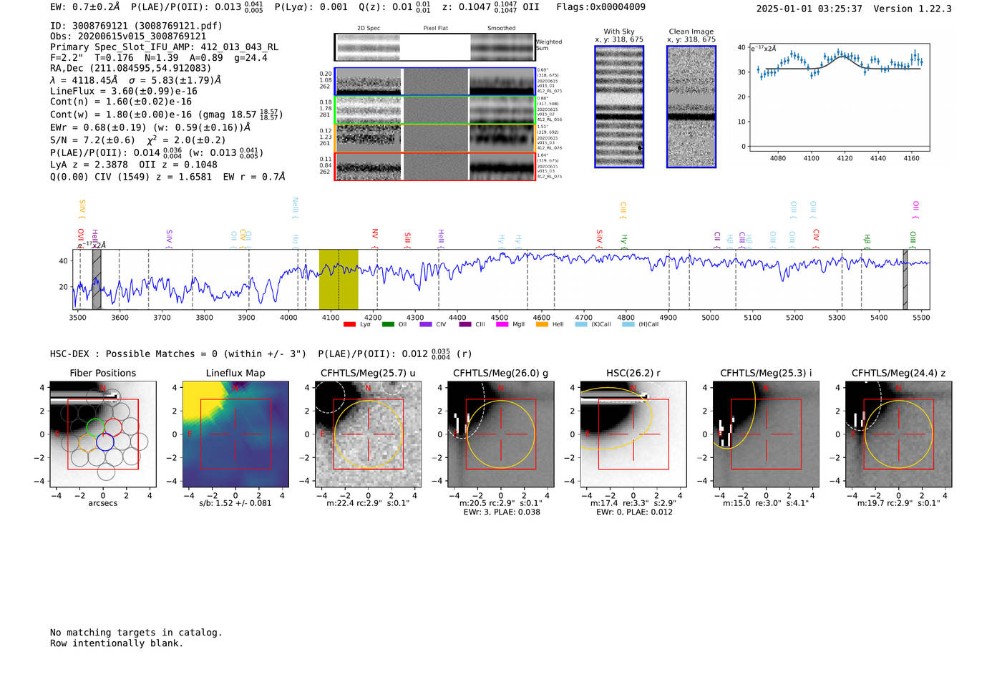Click 'Row intentionally blank.' text
Viewport: 1002px width, 682px height.
[x=117, y=643]
